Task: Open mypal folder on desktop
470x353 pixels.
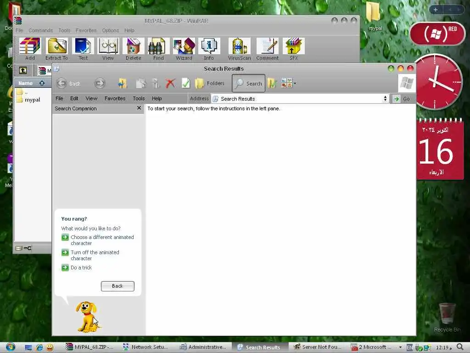Action: pos(375,17)
